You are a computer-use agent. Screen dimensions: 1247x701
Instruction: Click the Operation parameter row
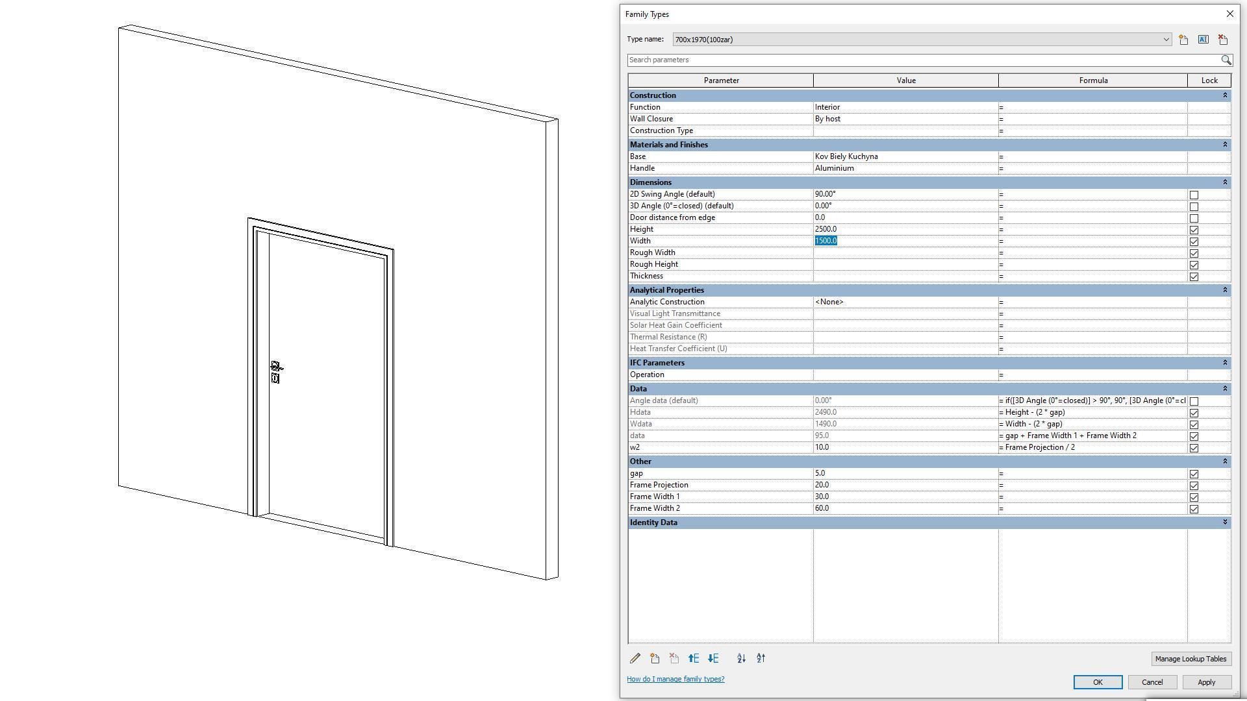pyautogui.click(x=929, y=375)
